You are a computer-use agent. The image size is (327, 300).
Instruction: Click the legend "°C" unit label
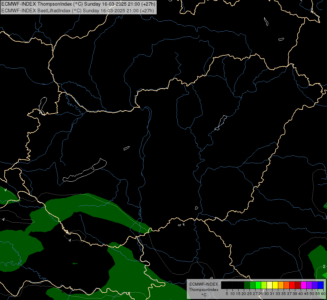tap(204, 295)
